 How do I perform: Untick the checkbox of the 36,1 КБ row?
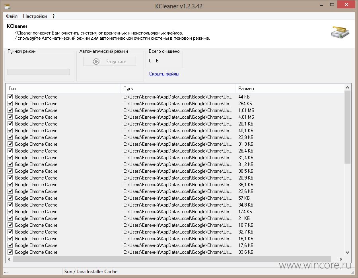coord(10,185)
